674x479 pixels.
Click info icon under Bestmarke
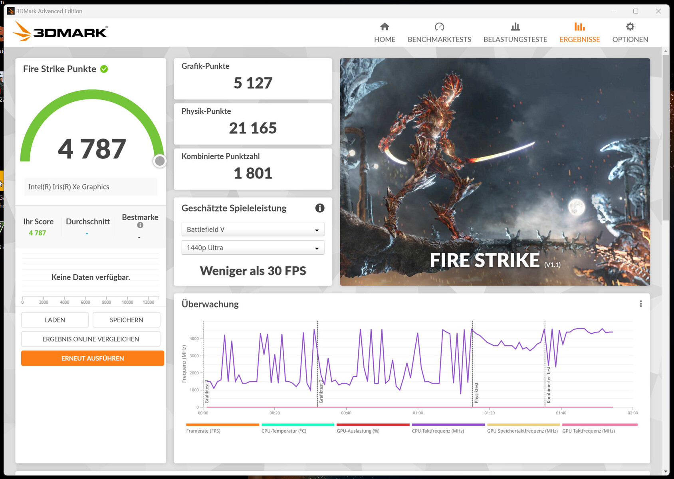[x=140, y=225]
